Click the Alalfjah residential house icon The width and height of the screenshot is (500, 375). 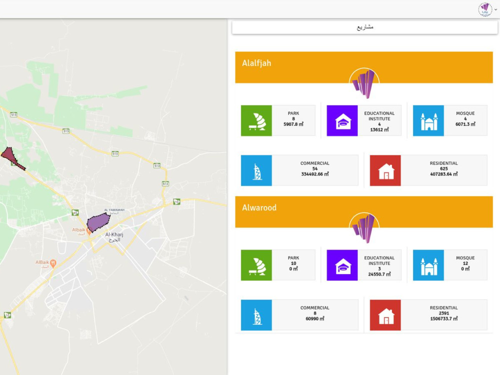385,170
